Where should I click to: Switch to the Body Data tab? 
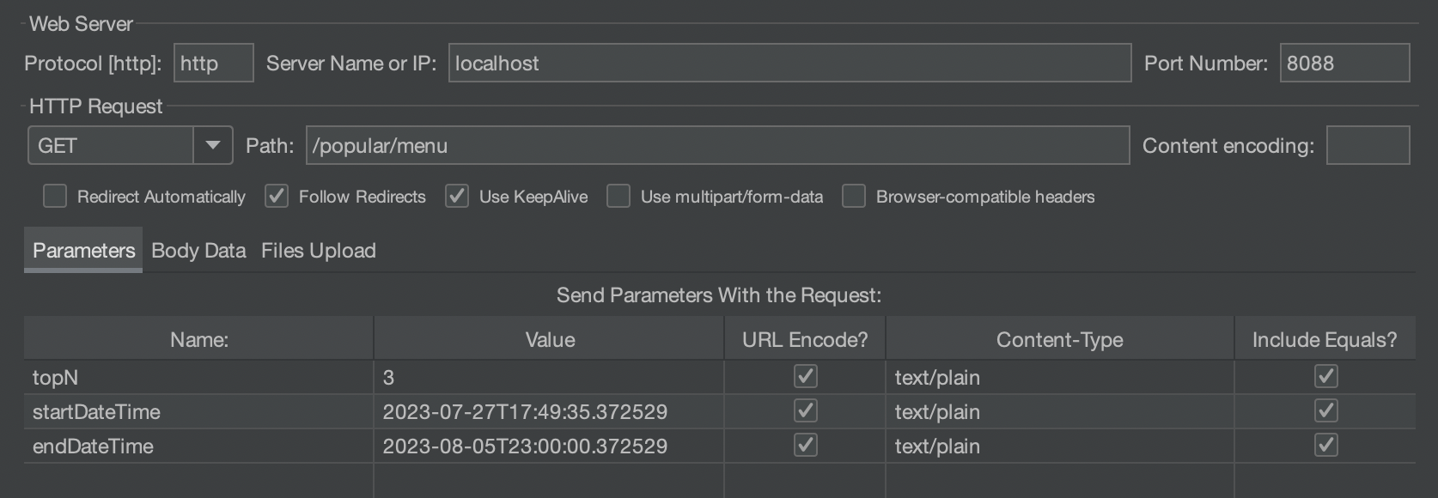(x=198, y=251)
